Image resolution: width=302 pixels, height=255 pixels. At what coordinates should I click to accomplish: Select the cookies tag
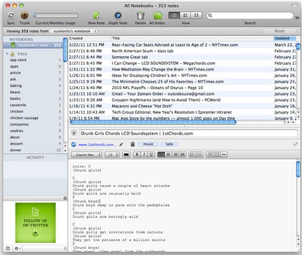pyautogui.click(x=17, y=131)
